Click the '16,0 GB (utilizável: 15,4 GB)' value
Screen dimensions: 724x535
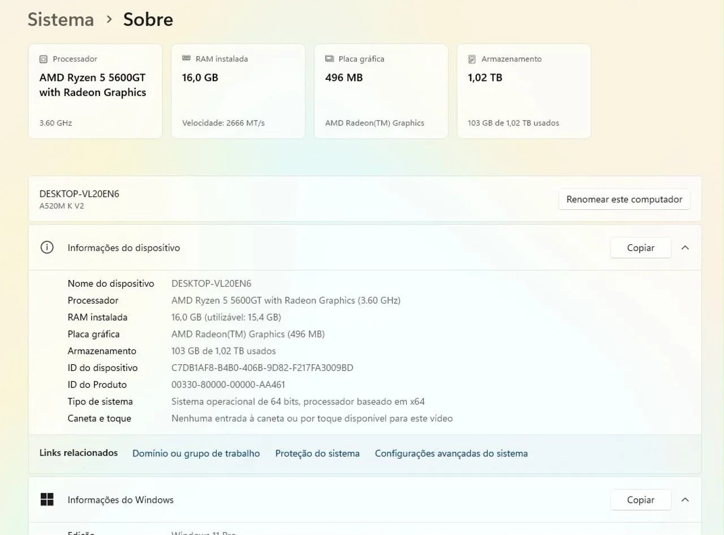(x=226, y=317)
